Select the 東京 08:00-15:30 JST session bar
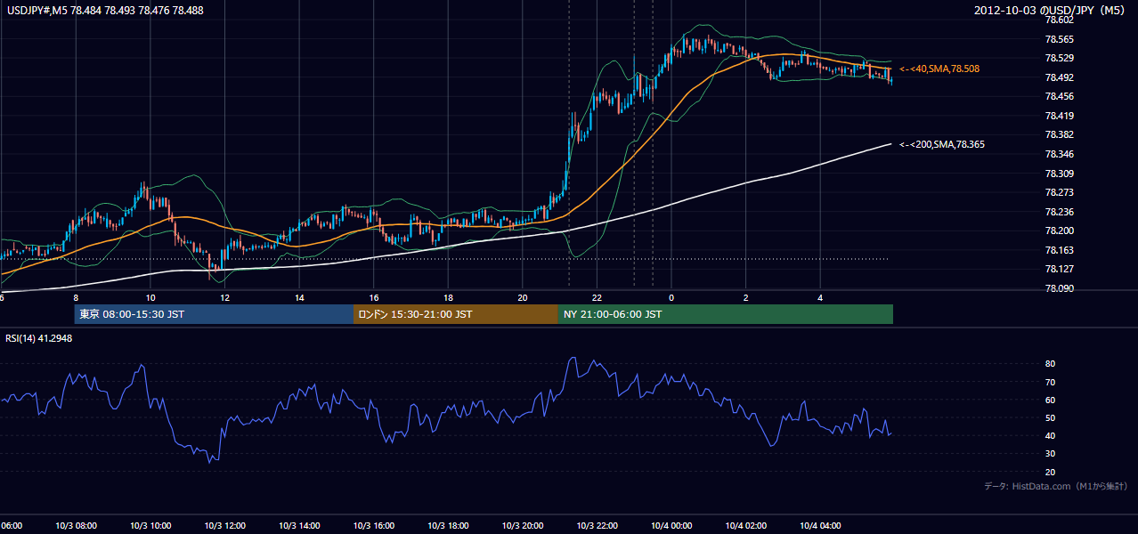The width and height of the screenshot is (1138, 534). pyautogui.click(x=214, y=314)
